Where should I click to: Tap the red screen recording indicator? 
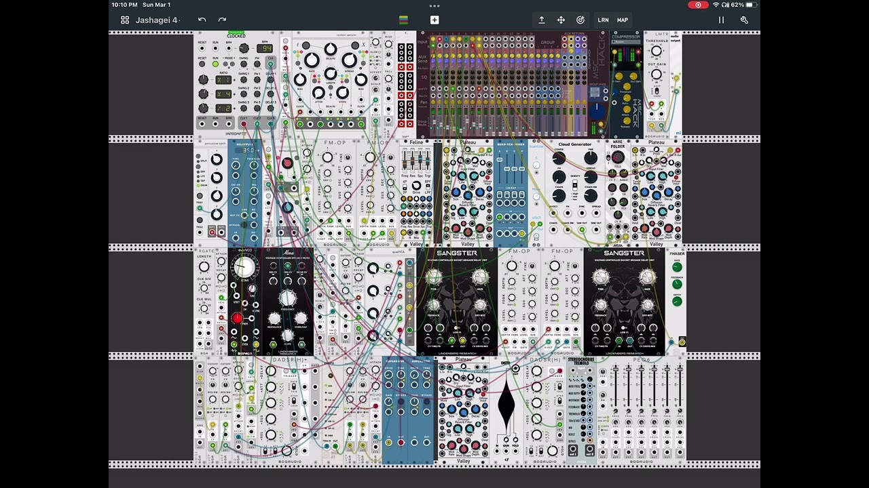[698, 5]
